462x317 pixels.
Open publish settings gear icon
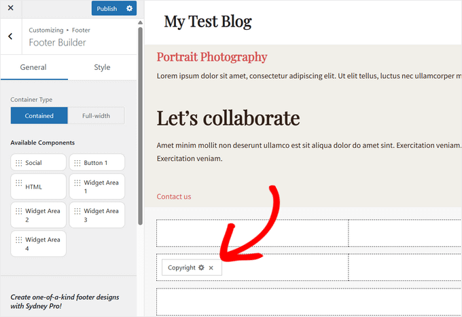click(x=129, y=8)
